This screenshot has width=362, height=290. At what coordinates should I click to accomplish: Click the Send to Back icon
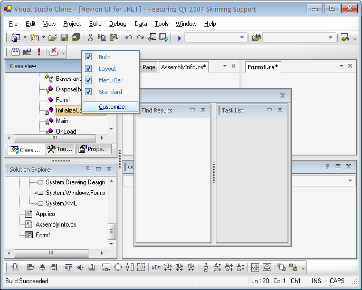point(293,267)
